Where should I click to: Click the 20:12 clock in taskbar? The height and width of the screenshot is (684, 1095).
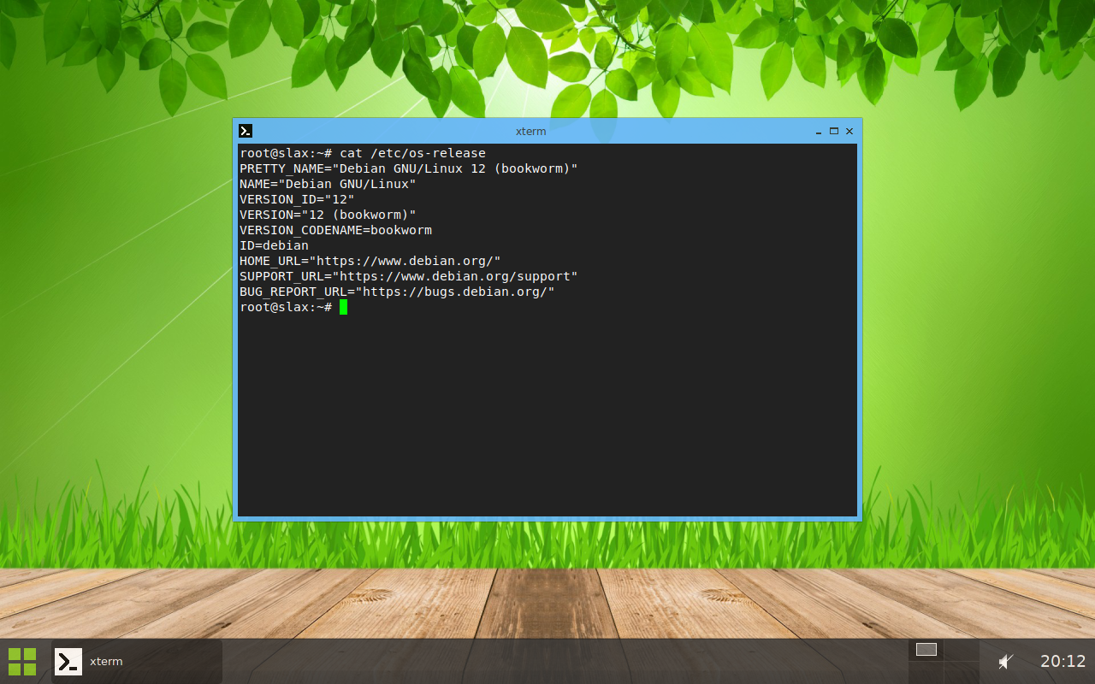[x=1063, y=661]
